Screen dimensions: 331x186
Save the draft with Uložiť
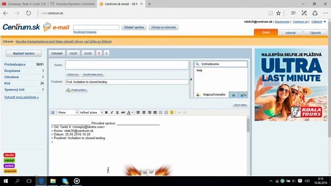73,53
